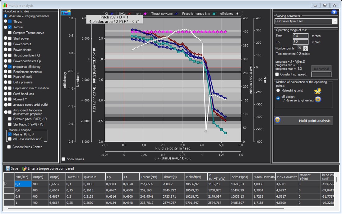
Task: Select the Thrust abscissa radio button
Action: pyautogui.click(x=6, y=21)
